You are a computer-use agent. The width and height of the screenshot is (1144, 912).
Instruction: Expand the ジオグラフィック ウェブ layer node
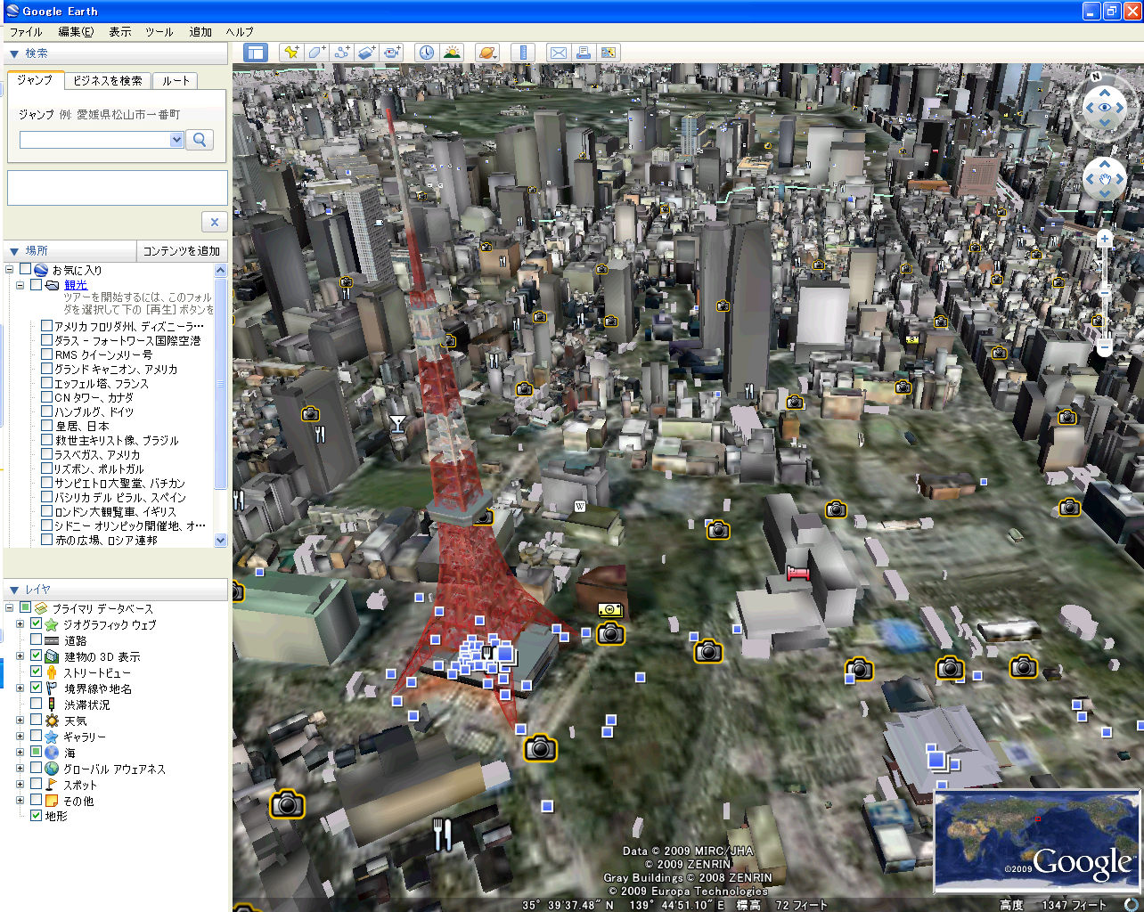click(20, 624)
